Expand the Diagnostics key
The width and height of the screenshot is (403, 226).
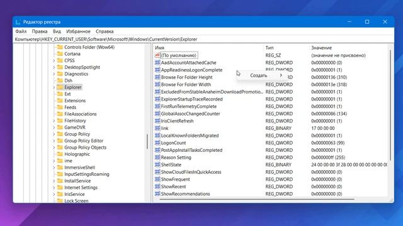[x=54, y=74]
